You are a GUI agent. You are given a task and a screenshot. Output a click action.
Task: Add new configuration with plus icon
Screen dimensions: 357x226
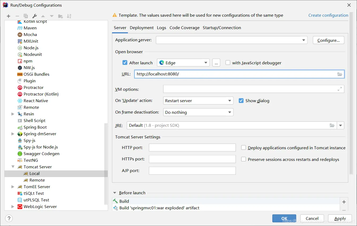click(x=8, y=16)
